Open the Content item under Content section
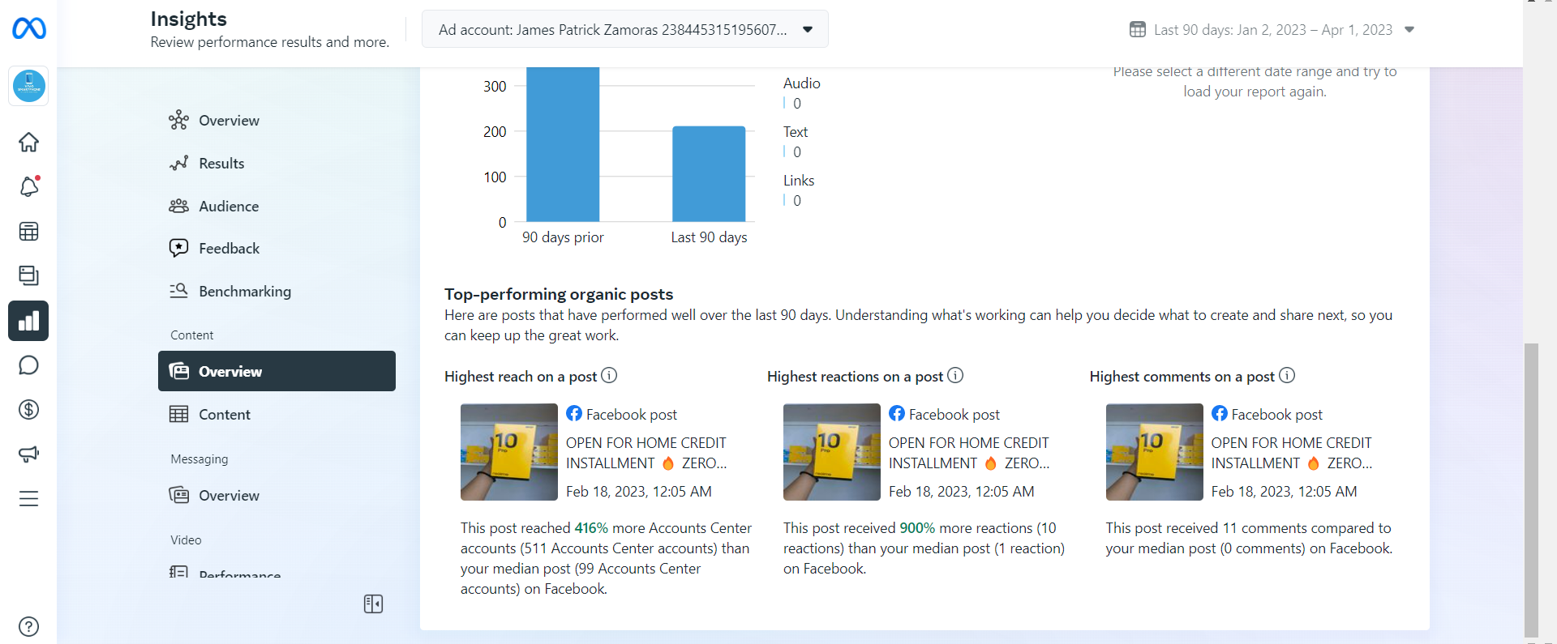The height and width of the screenshot is (644, 1557). coord(225,415)
